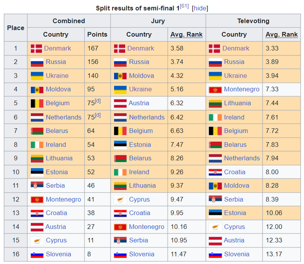Click the Televoting group header
304x264 pixels.
point(253,21)
